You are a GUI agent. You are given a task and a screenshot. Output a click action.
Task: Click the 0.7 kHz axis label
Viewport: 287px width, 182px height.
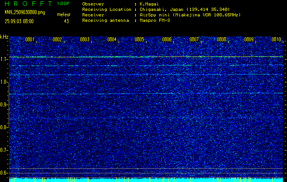click(4, 150)
